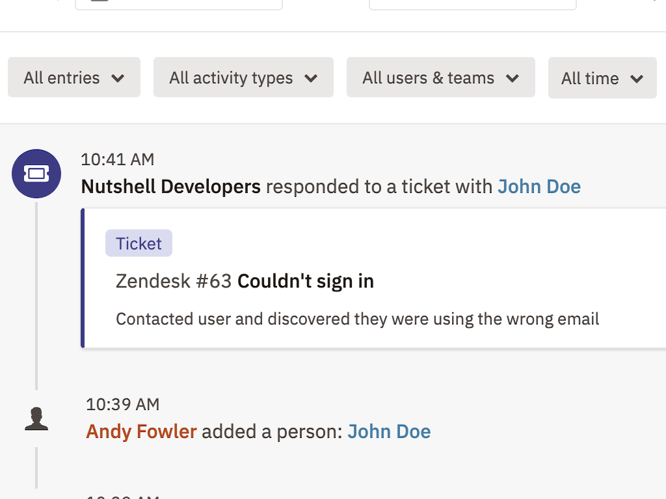Click the left input box at top

click(179, 5)
